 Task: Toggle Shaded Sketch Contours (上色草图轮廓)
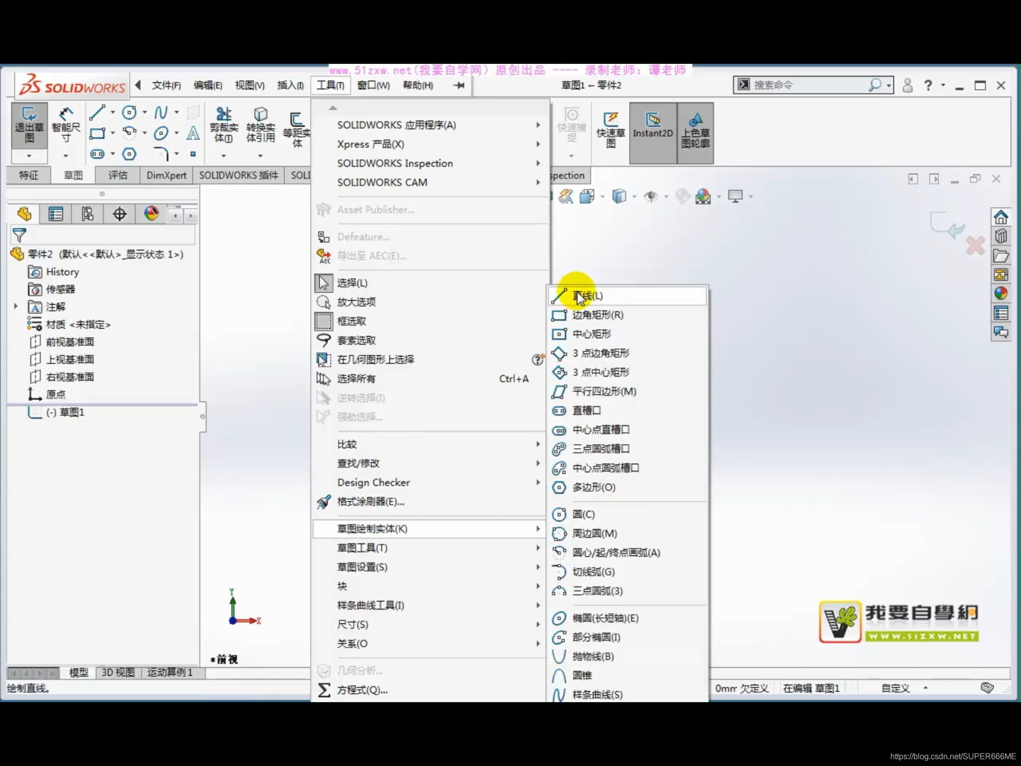(695, 131)
